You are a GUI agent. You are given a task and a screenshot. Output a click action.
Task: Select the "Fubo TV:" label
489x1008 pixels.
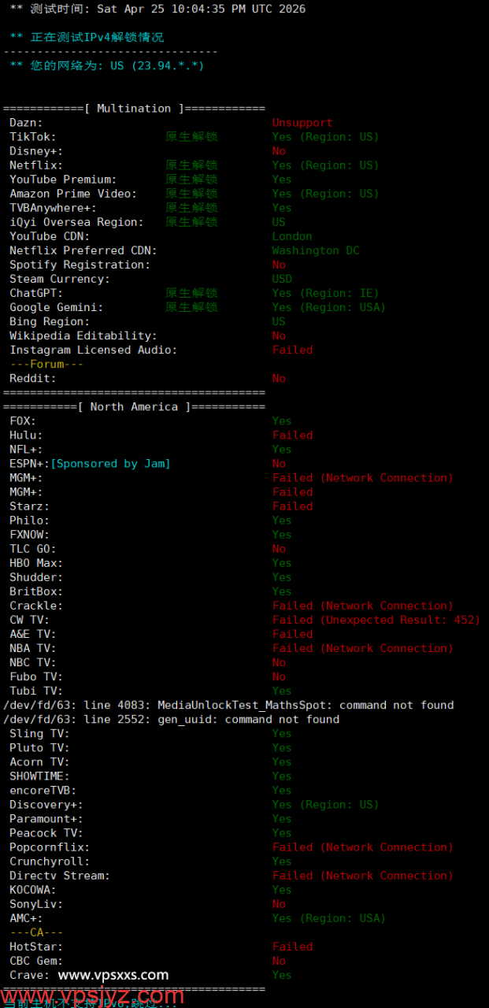36,676
